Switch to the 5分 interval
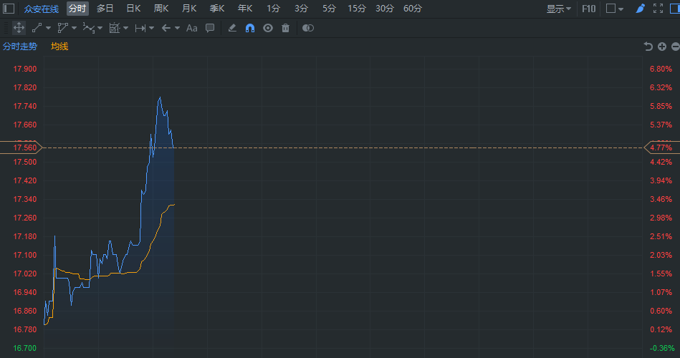680x358 pixels. (x=329, y=9)
